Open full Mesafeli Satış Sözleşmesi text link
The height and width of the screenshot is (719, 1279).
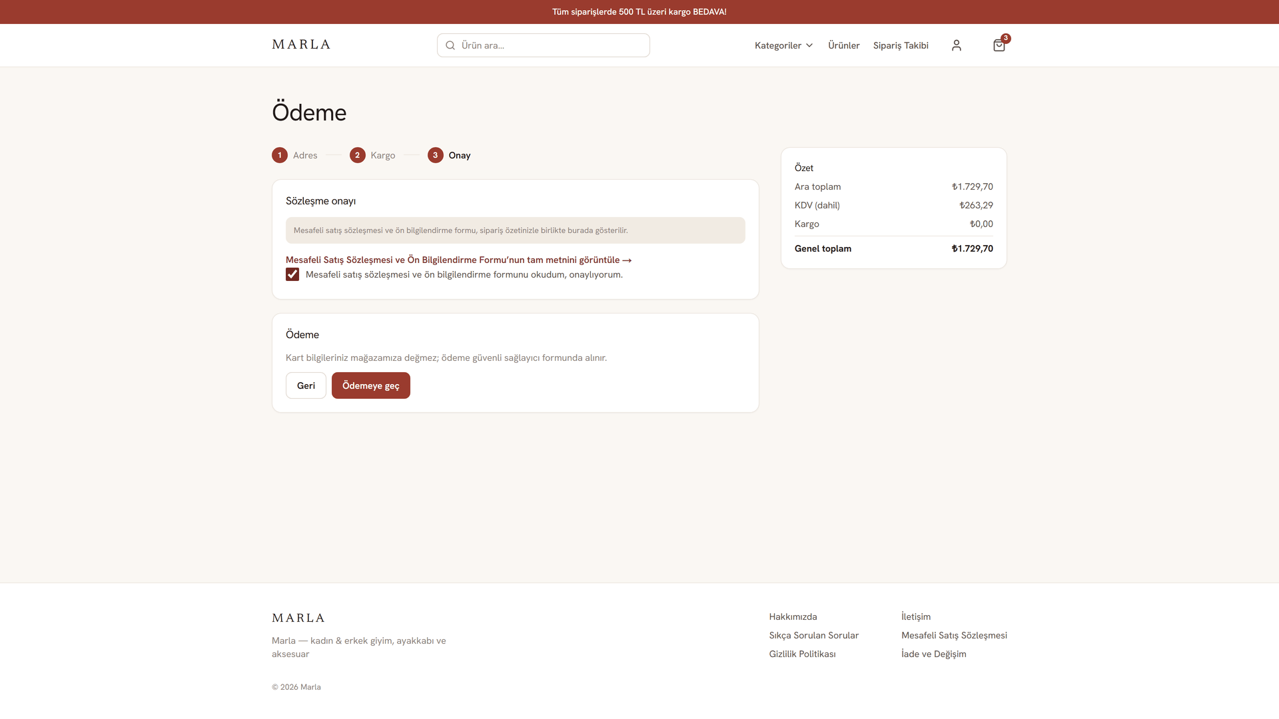click(x=458, y=260)
